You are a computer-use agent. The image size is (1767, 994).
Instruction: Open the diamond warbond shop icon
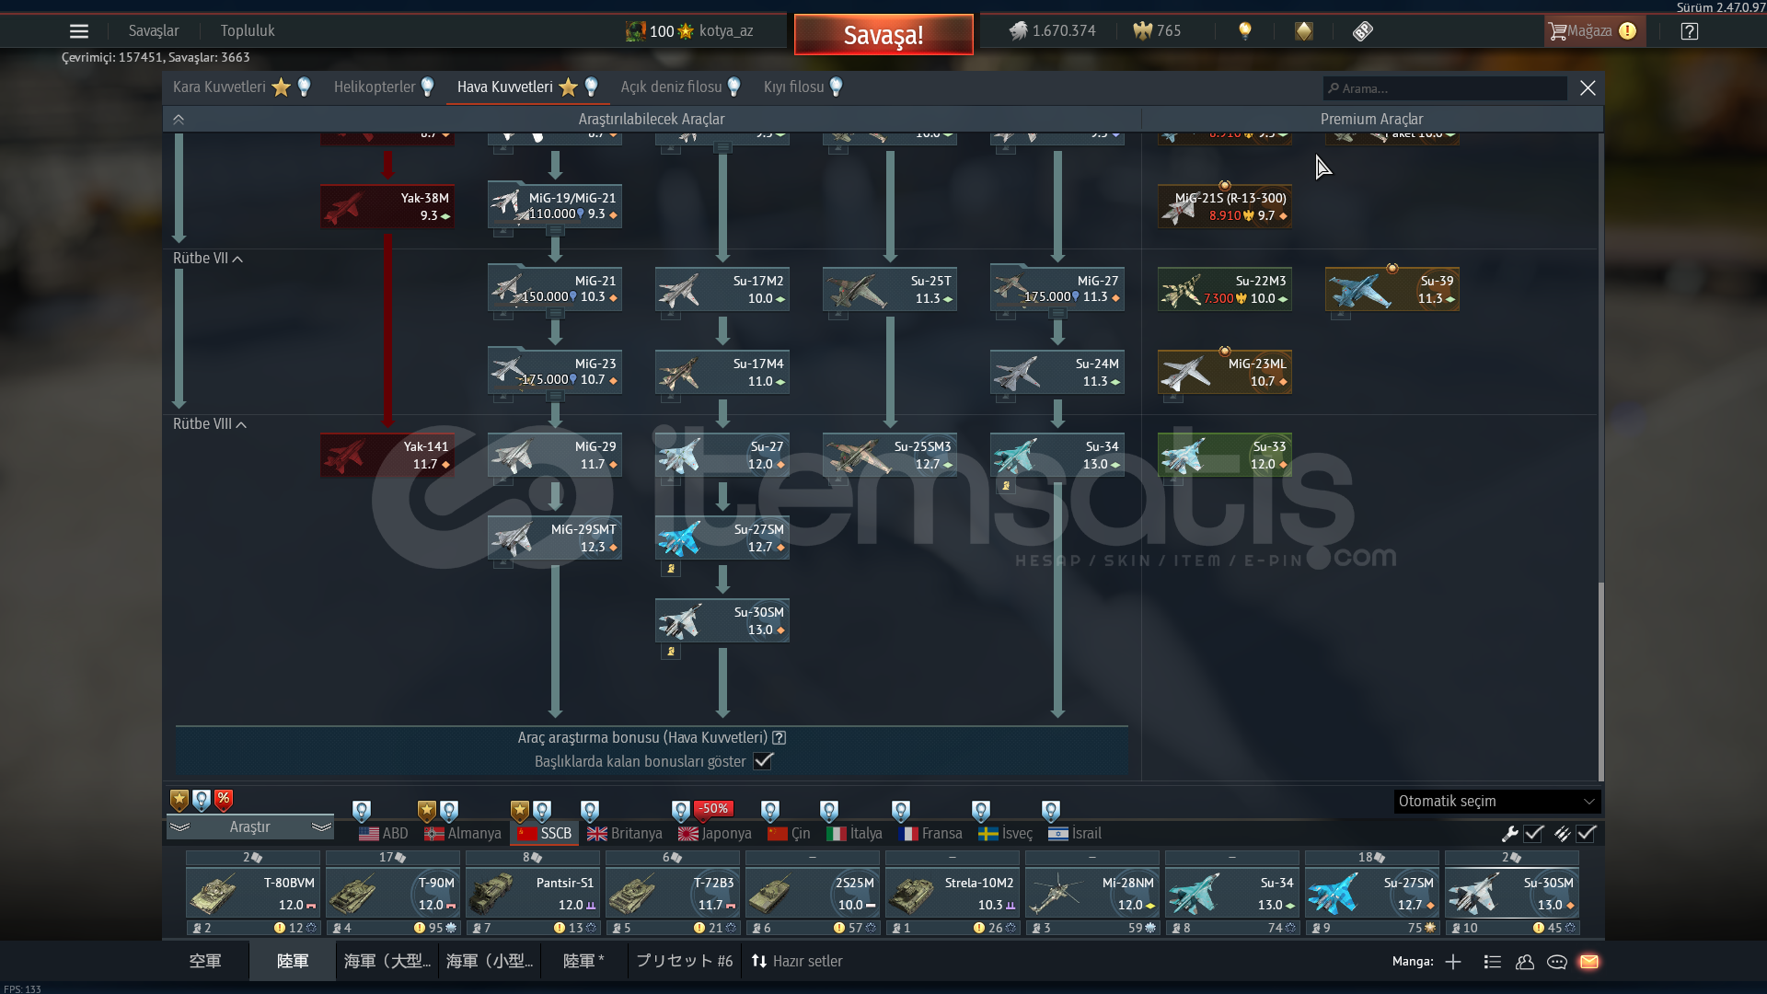(x=1363, y=31)
